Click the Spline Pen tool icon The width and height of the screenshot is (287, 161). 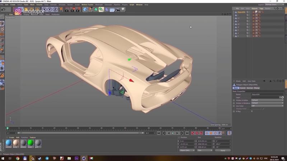91,10
